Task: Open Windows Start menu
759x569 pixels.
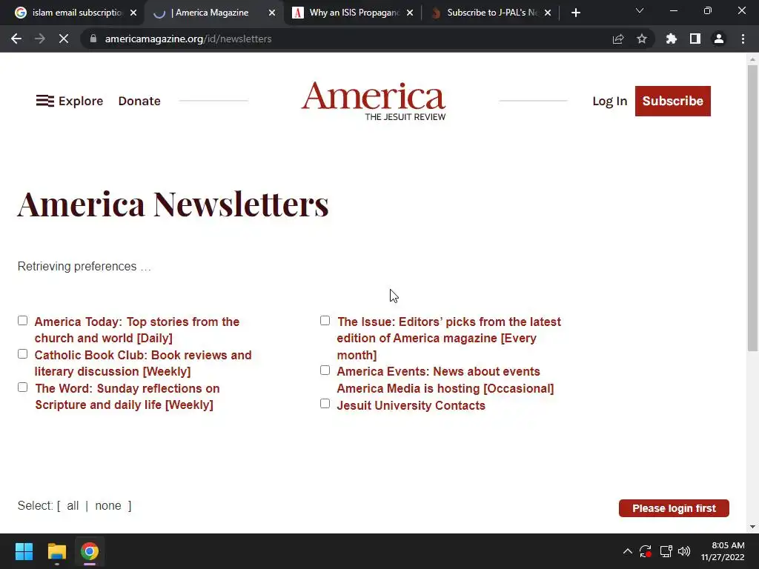Action: (24, 551)
